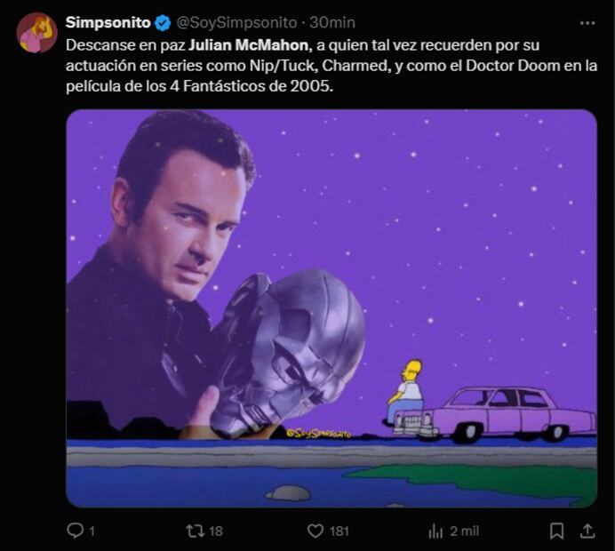Open the reply speech bubble icon
615x551 pixels.
tap(76, 531)
